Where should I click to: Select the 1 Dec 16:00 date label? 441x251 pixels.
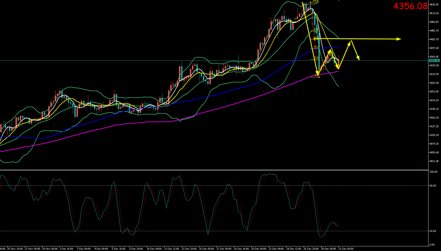click(x=66, y=249)
